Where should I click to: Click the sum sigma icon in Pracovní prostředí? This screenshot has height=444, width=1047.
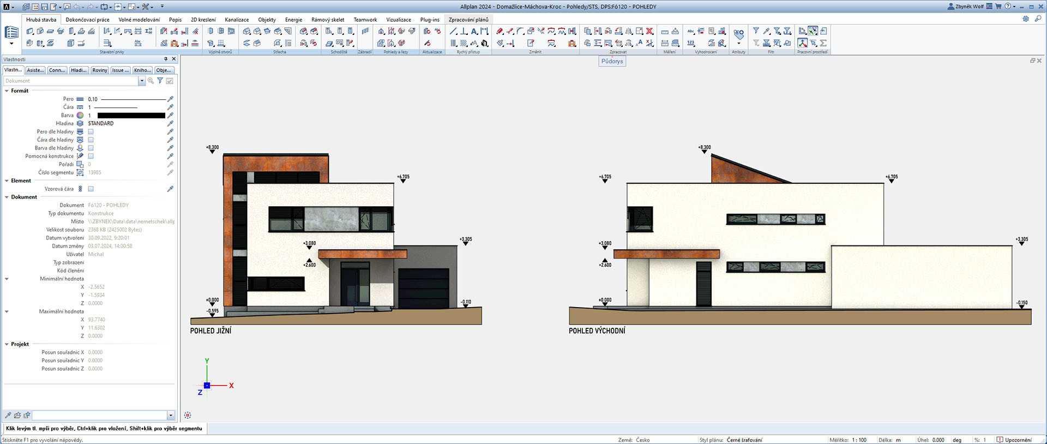tap(823, 43)
